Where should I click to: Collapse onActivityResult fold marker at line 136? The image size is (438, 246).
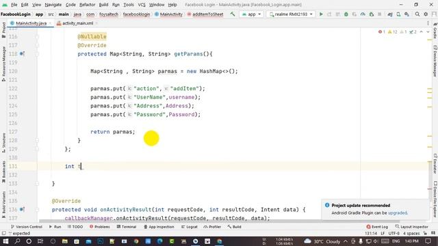coord(36,210)
